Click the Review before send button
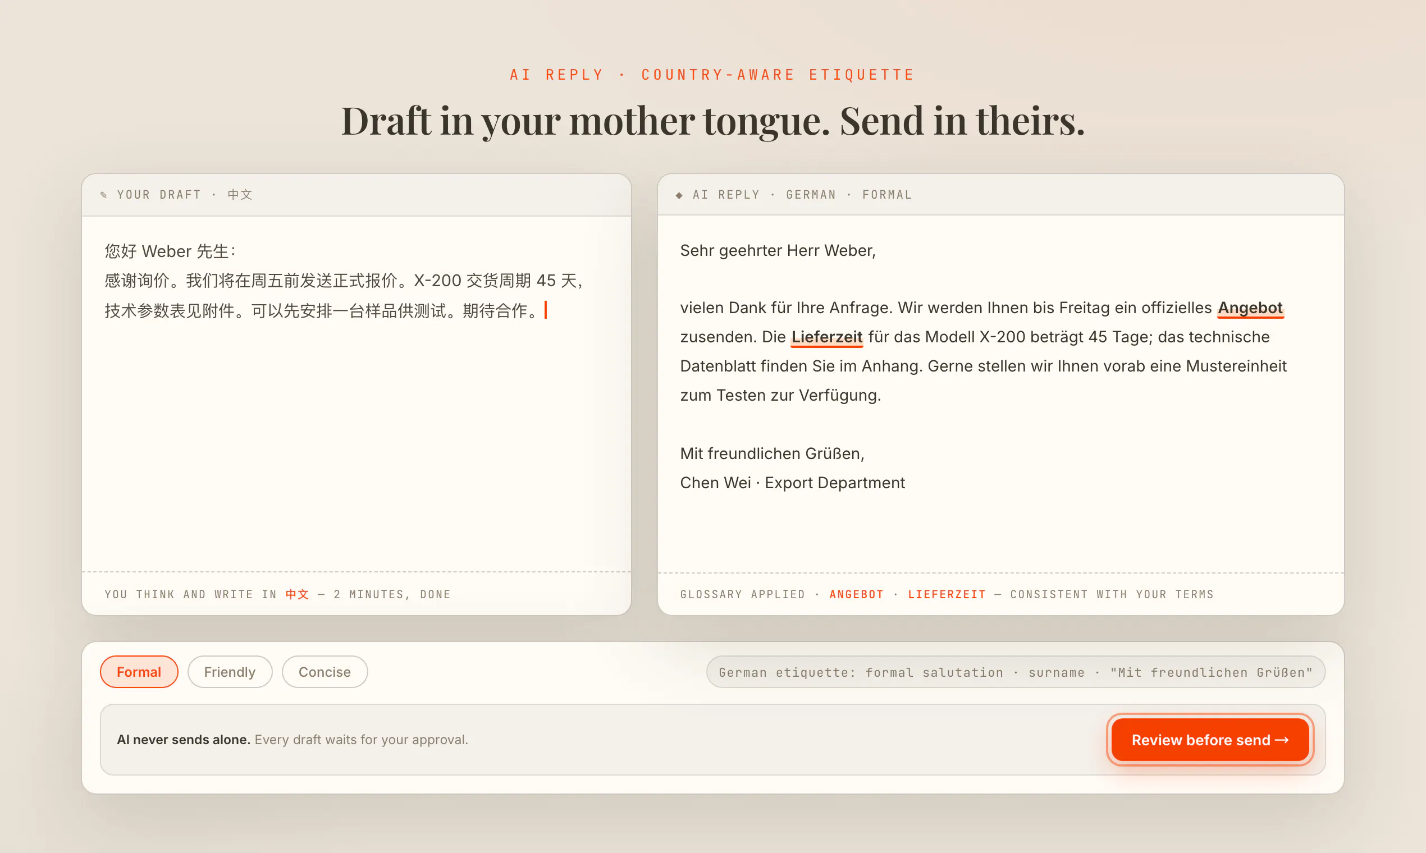Viewport: 1426px width, 853px height. pyautogui.click(x=1210, y=739)
